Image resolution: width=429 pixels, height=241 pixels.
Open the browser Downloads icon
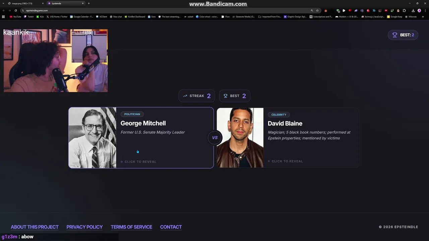[x=413, y=10]
